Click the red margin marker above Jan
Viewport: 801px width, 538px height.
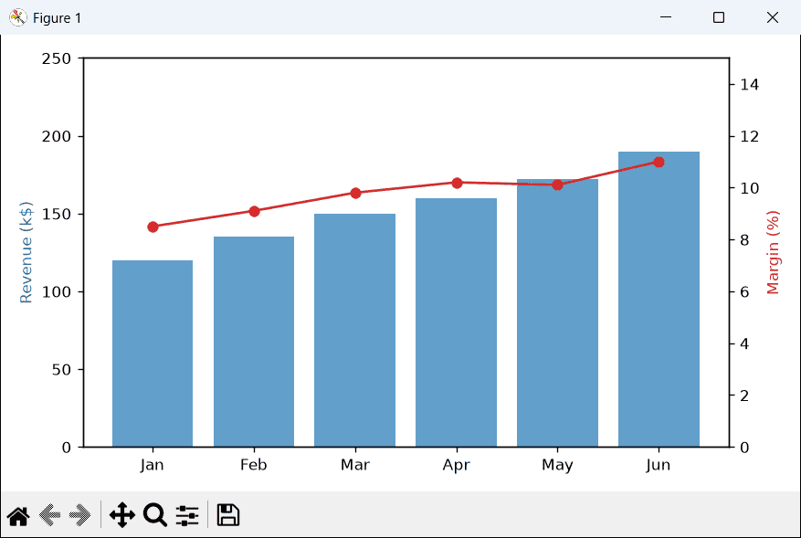153,227
